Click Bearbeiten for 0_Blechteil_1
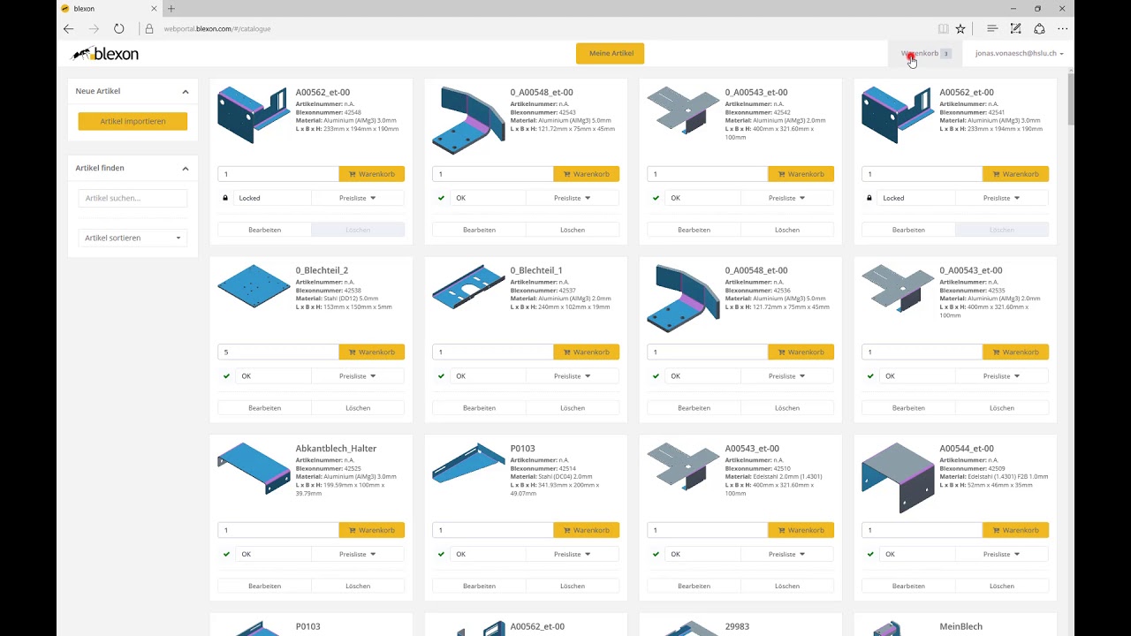This screenshot has height=636, width=1131. coord(479,408)
